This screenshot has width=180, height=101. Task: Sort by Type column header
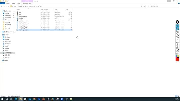click(59, 10)
